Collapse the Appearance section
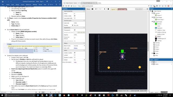The height and width of the screenshot is (97, 173). click(84, 27)
